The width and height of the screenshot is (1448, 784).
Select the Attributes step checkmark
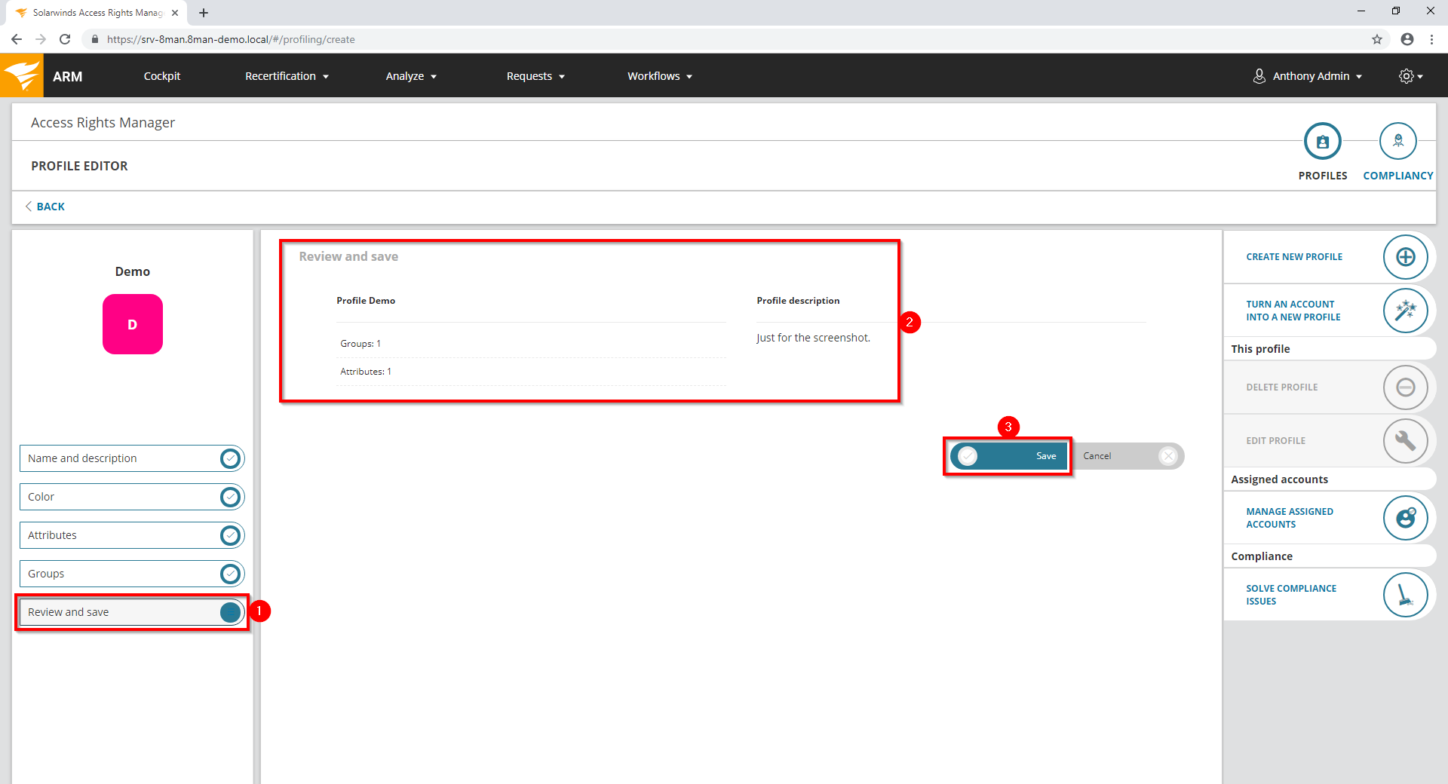coord(230,535)
